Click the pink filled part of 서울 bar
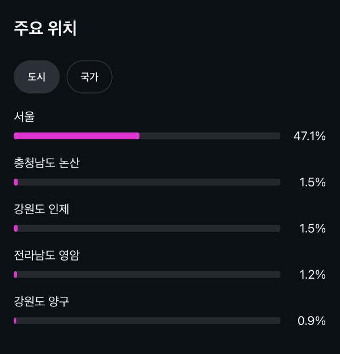Viewport: 340px width, 354px height. click(76, 136)
